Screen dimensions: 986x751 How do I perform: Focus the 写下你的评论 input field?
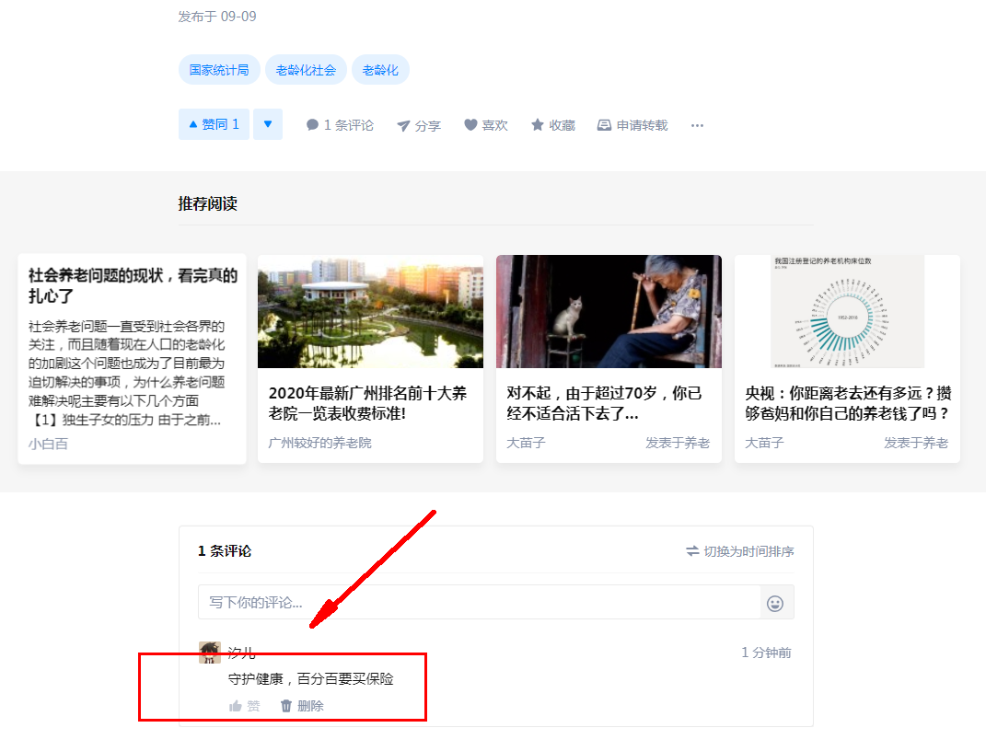coord(479,602)
